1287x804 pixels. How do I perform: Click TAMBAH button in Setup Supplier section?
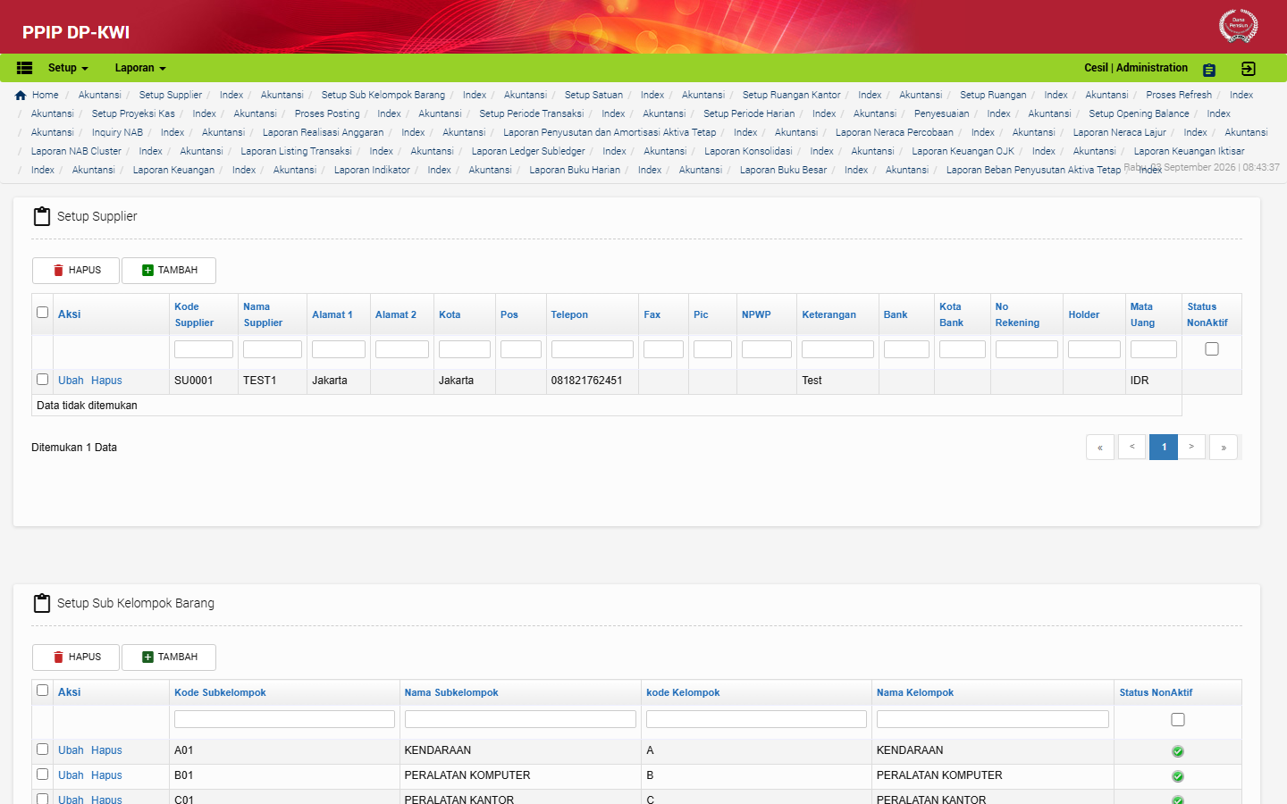click(169, 271)
